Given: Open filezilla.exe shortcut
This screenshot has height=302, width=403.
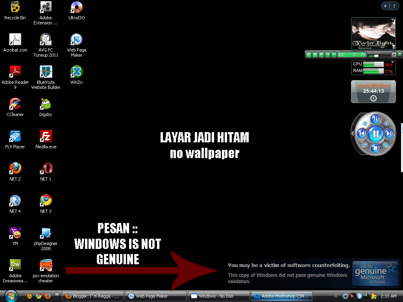Looking at the screenshot, I should pos(46,140).
